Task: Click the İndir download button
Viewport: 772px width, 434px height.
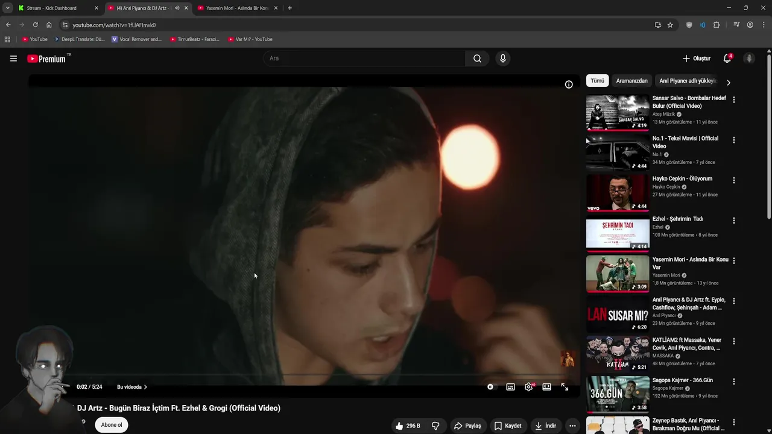Action: click(545, 426)
